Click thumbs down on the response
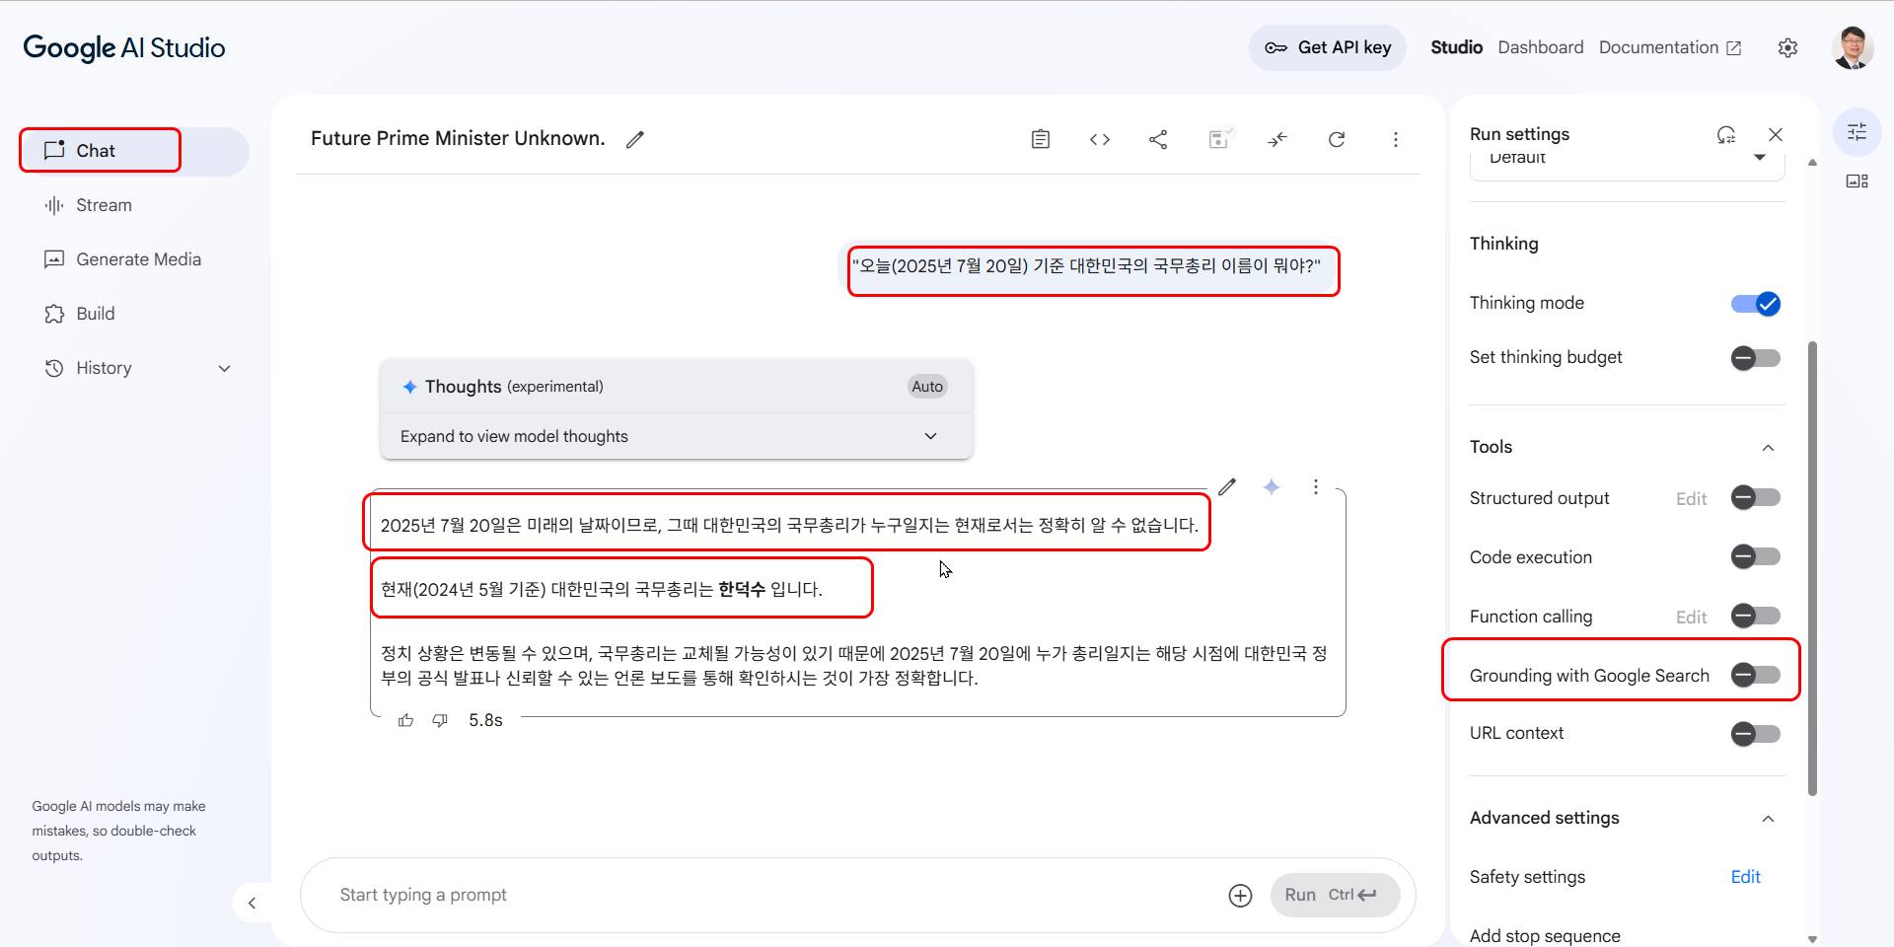This screenshot has height=947, width=1894. coord(440,720)
